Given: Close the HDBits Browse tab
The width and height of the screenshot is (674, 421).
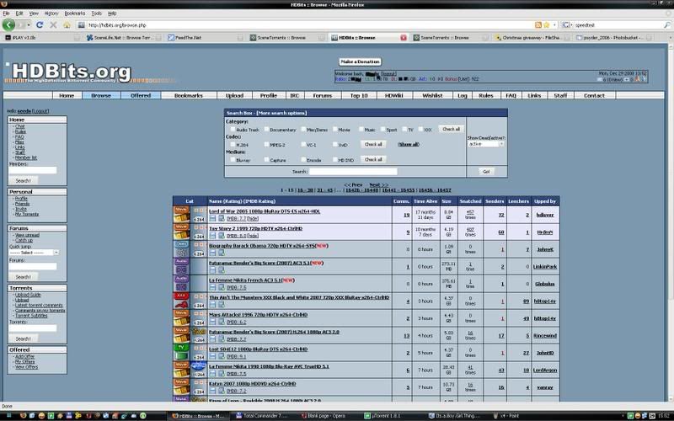Looking at the screenshot, I should click(x=404, y=38).
